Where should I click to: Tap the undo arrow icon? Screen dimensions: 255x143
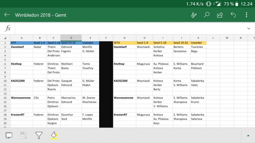click(233, 15)
